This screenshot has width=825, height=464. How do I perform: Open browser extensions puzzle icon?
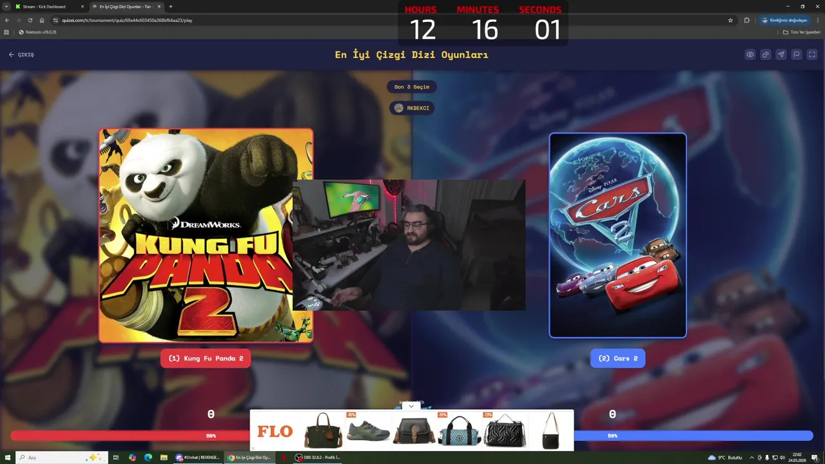(746, 20)
